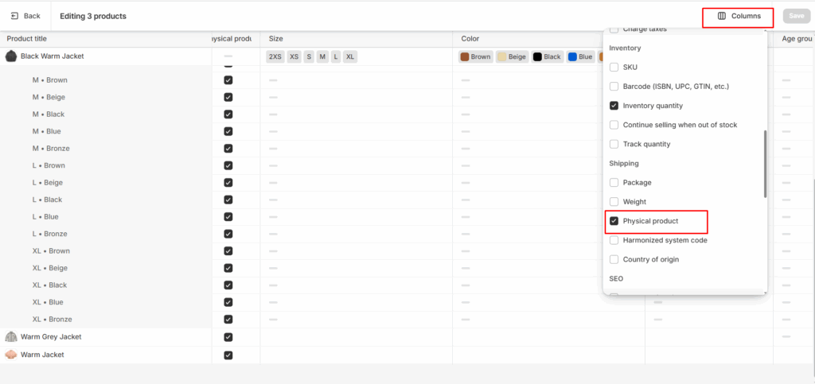
Task: Check the Weight column option
Action: click(614, 202)
